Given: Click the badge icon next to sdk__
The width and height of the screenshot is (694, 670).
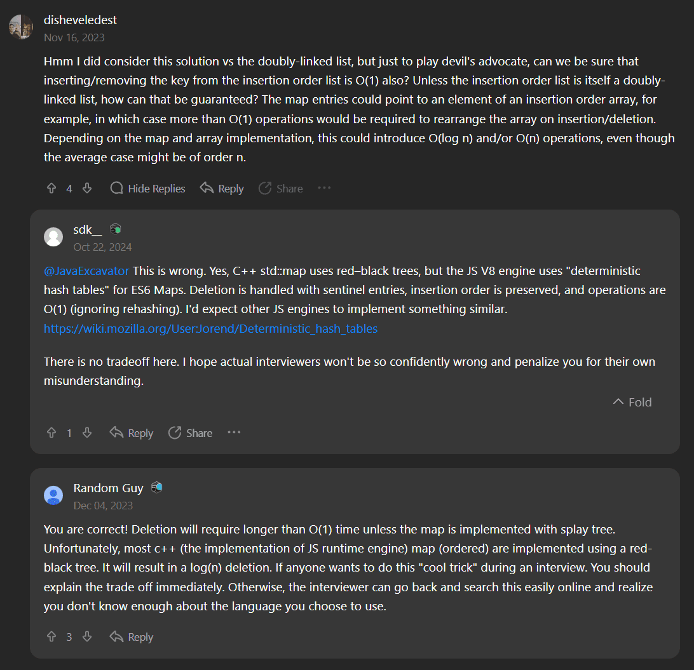Looking at the screenshot, I should [115, 229].
